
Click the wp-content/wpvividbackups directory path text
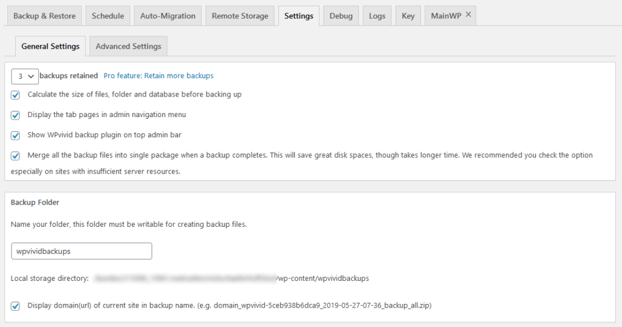323,278
